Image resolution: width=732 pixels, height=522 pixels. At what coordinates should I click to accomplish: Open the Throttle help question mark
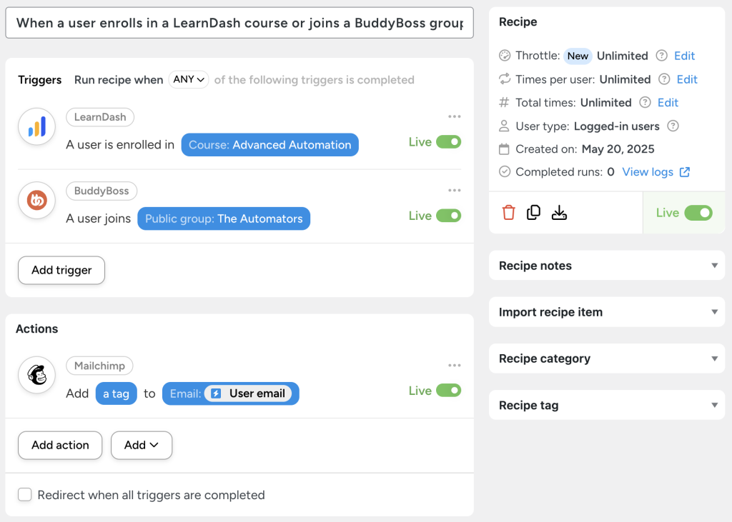(x=663, y=56)
